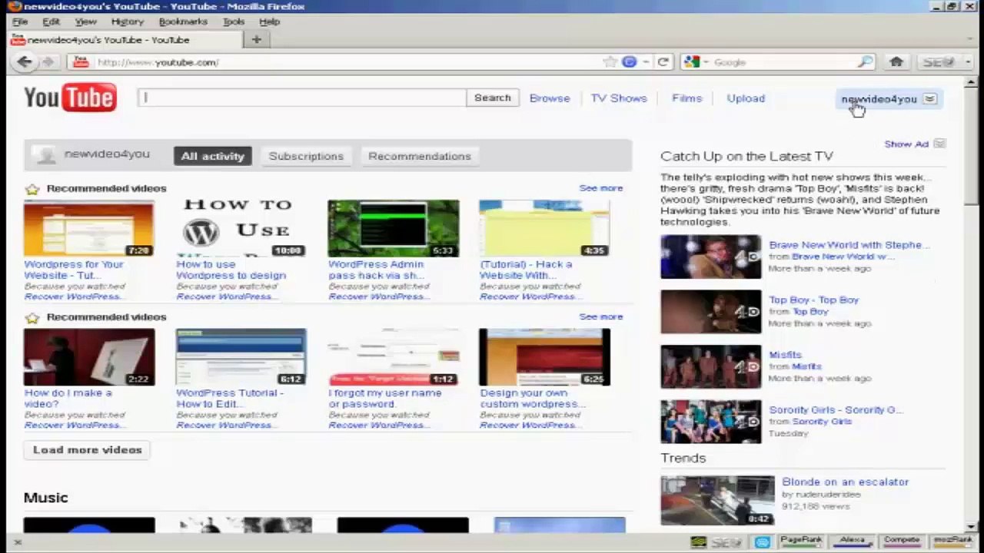The height and width of the screenshot is (553, 984).
Task: Go back using the browser back arrow
Action: tap(25, 62)
